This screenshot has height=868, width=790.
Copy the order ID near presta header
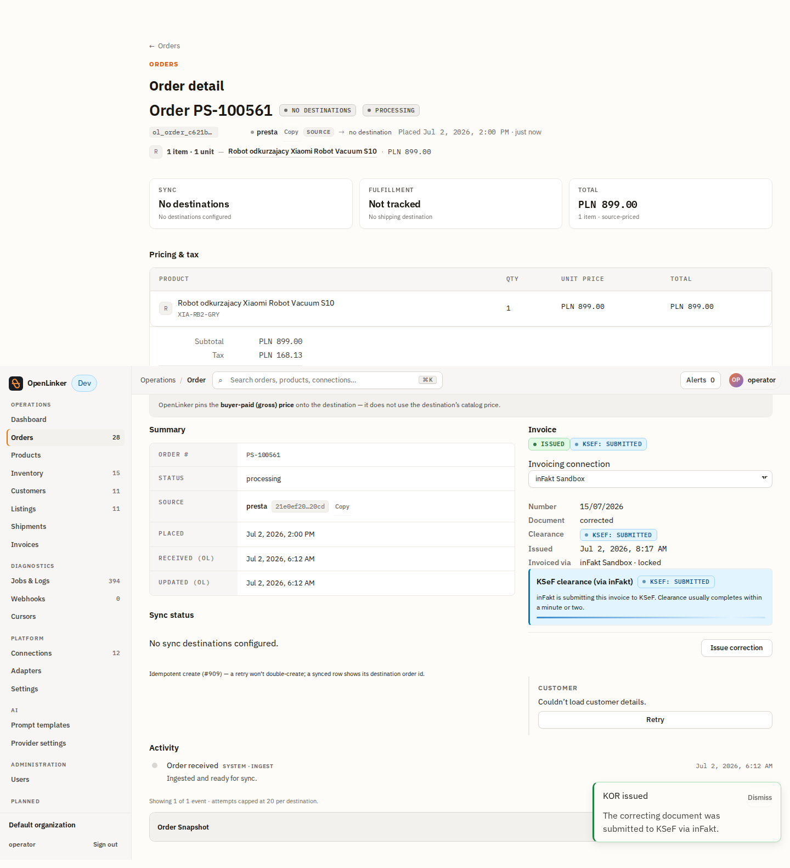coord(291,132)
